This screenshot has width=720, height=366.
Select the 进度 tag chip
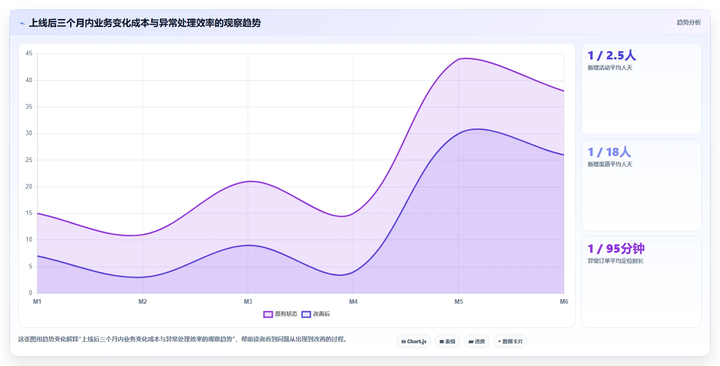pyautogui.click(x=476, y=341)
